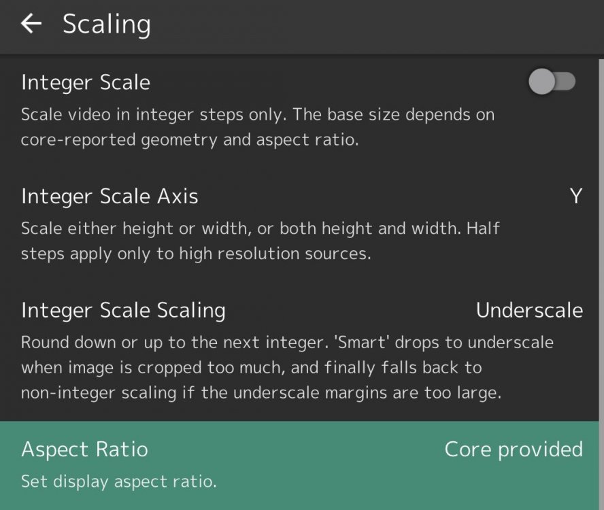The image size is (604, 510).
Task: Tap 'Scale video in integer steps only' text
Action: coord(155,114)
